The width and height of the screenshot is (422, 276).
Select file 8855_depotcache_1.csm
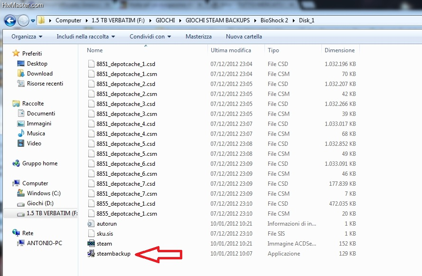pos(127,213)
